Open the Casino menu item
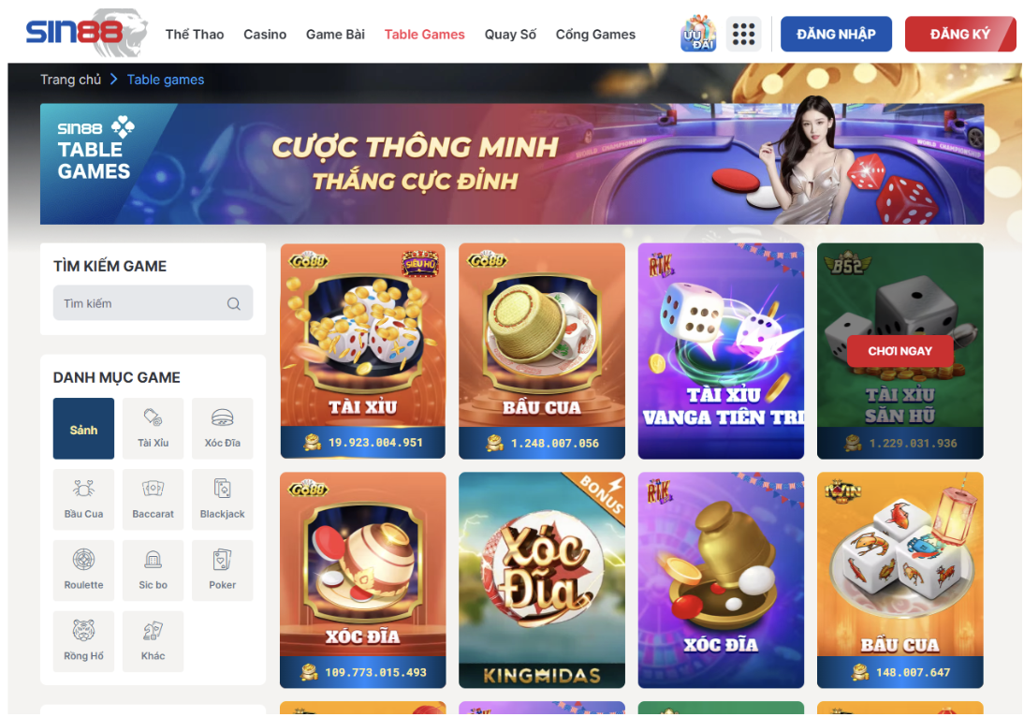Screen dimensions: 1024x717 pyautogui.click(x=265, y=34)
